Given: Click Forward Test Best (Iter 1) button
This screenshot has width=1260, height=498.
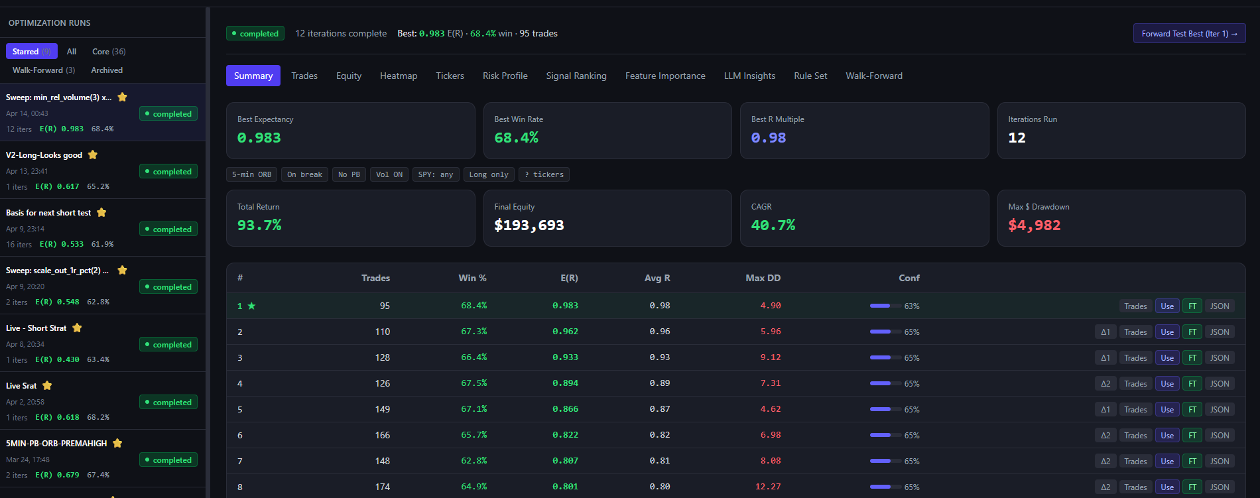Looking at the screenshot, I should [x=1189, y=33].
